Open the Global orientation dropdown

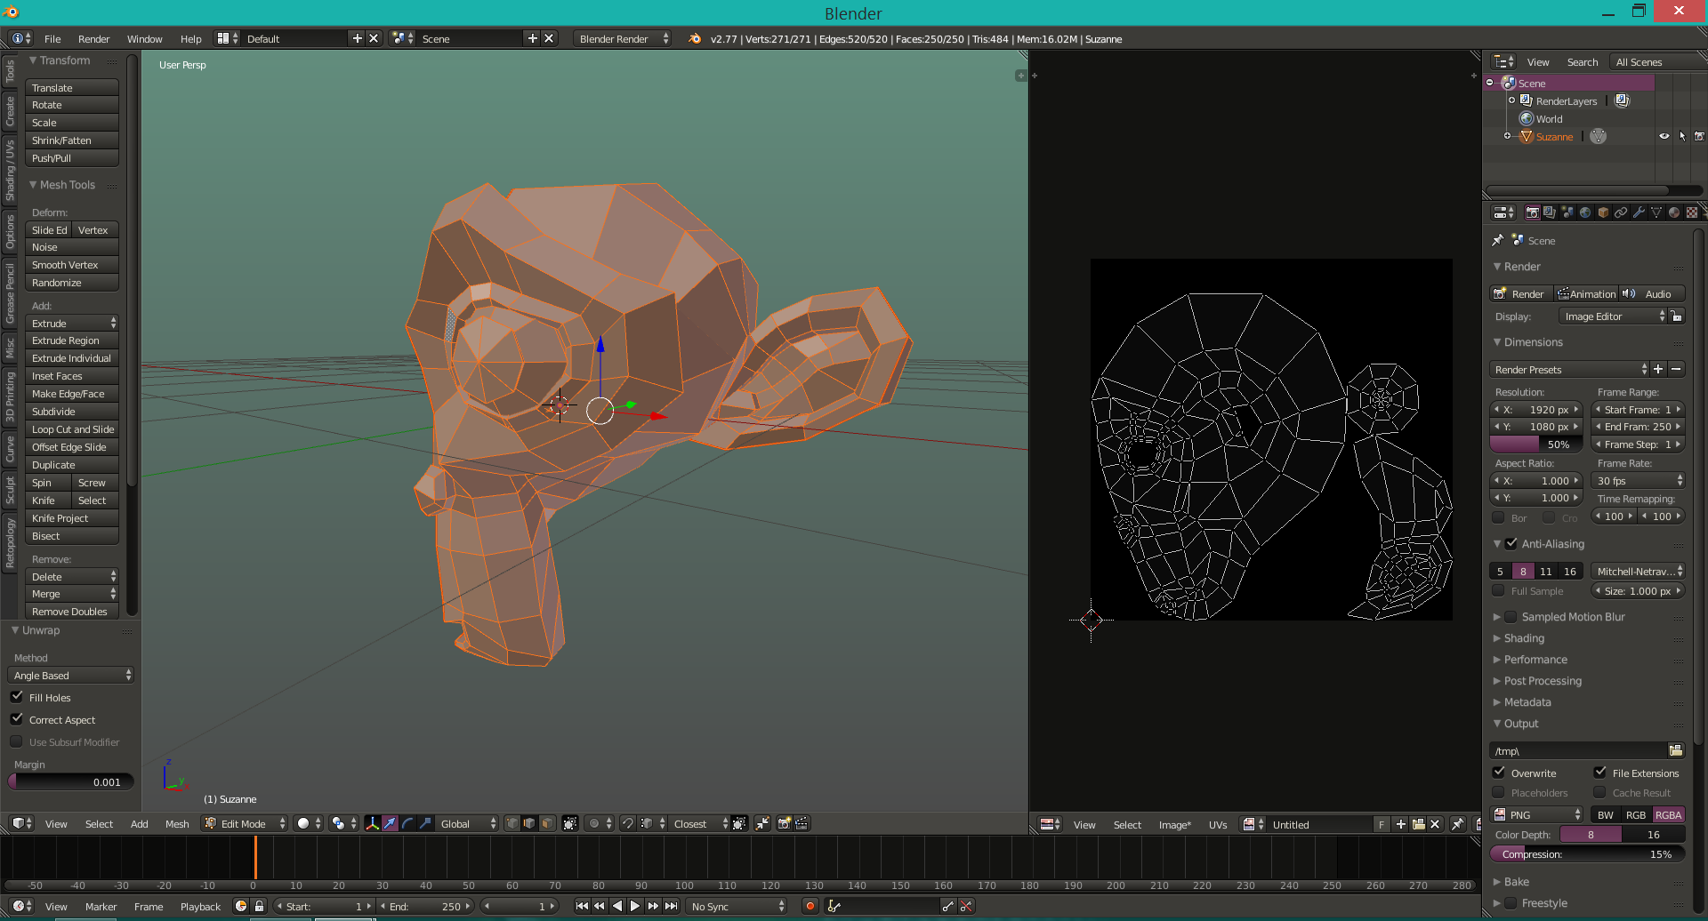(x=467, y=824)
